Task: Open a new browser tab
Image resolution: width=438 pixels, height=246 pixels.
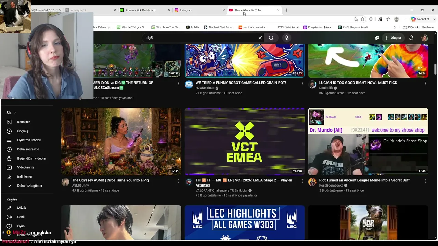Action: pyautogui.click(x=286, y=10)
